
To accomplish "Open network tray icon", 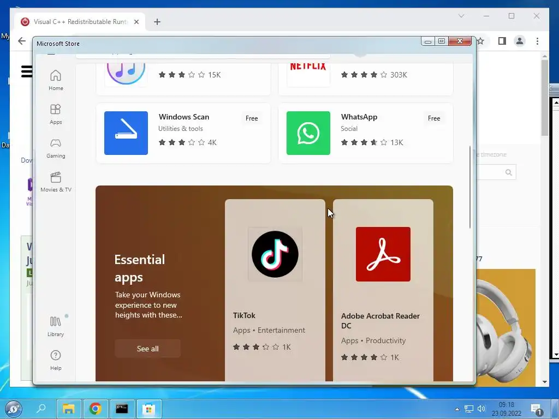I will [x=469, y=409].
